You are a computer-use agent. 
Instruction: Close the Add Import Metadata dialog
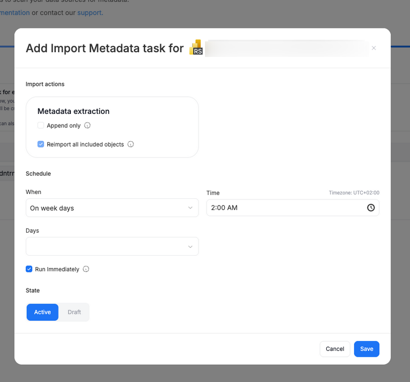pos(374,48)
